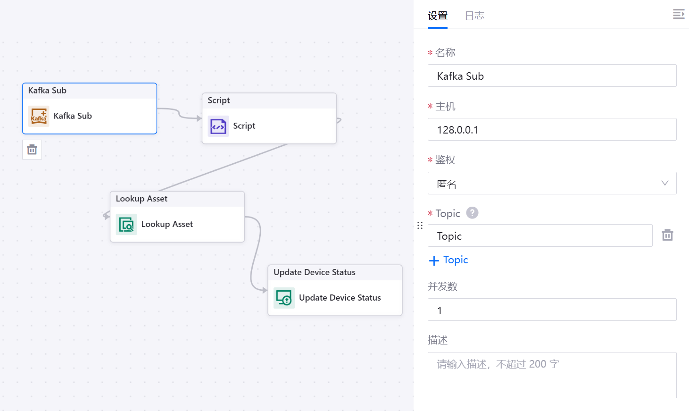The width and height of the screenshot is (689, 411).
Task: Click the Update Device Status node icon
Action: 284,298
